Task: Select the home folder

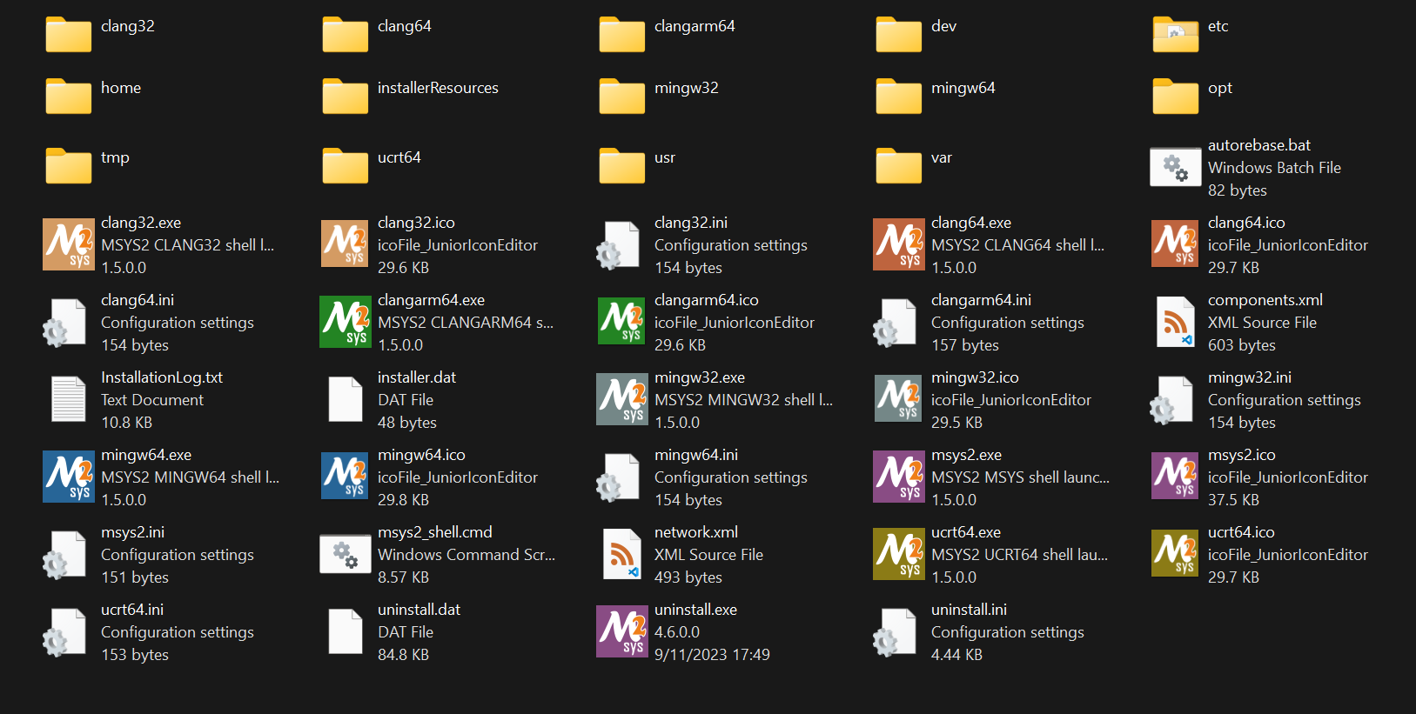Action: (x=69, y=97)
